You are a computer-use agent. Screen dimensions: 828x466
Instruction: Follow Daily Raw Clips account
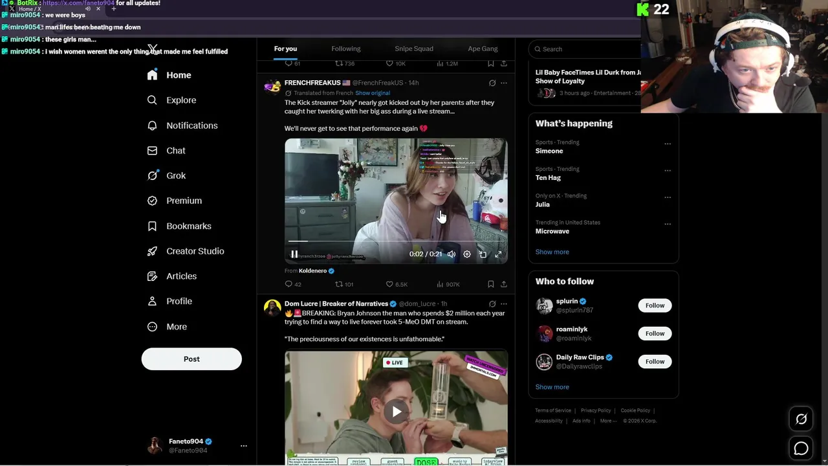pos(655,361)
